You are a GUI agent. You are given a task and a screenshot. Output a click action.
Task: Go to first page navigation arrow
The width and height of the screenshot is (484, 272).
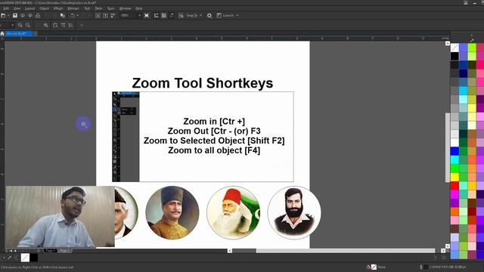pyautogui.click(x=11, y=251)
